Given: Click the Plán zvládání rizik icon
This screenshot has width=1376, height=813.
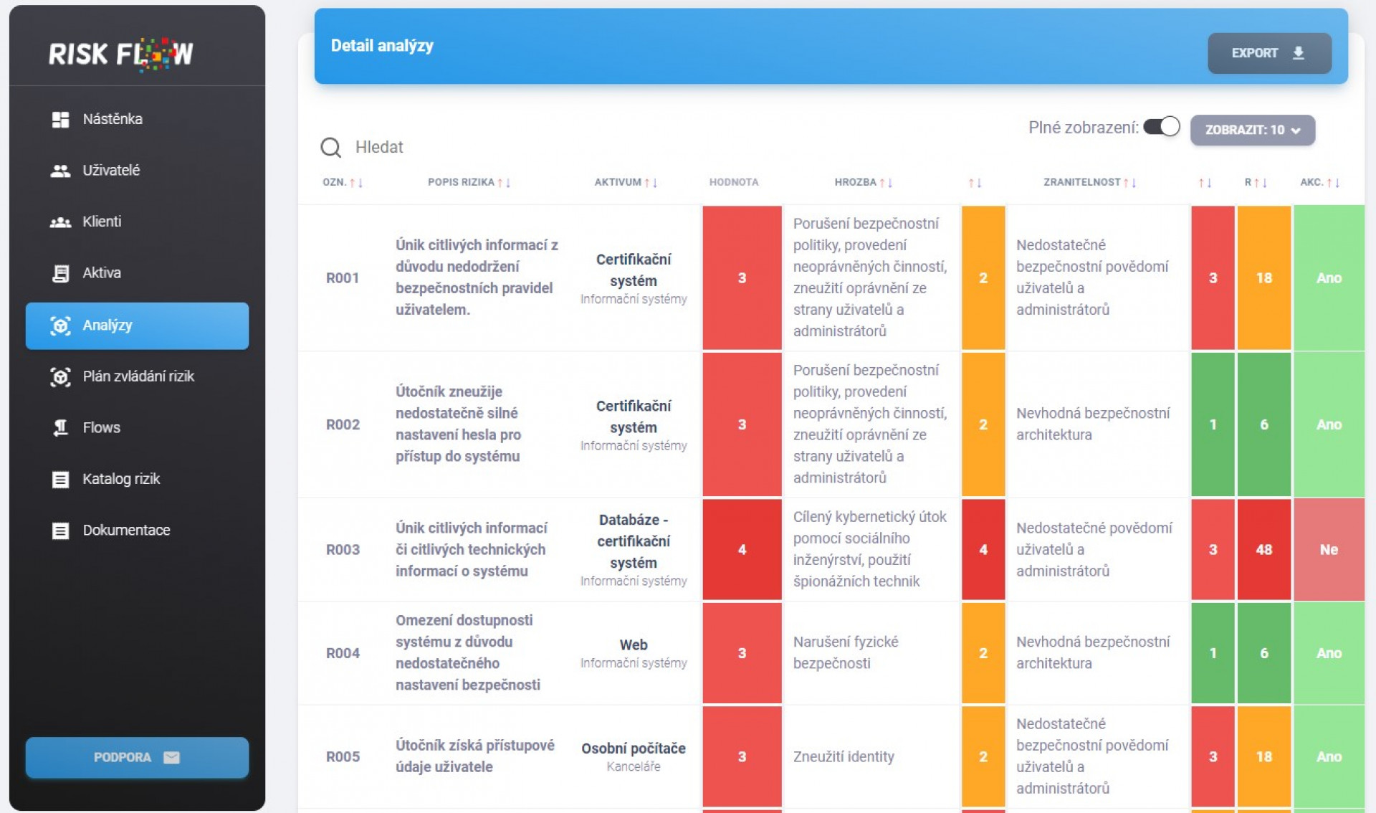Looking at the screenshot, I should 60,376.
